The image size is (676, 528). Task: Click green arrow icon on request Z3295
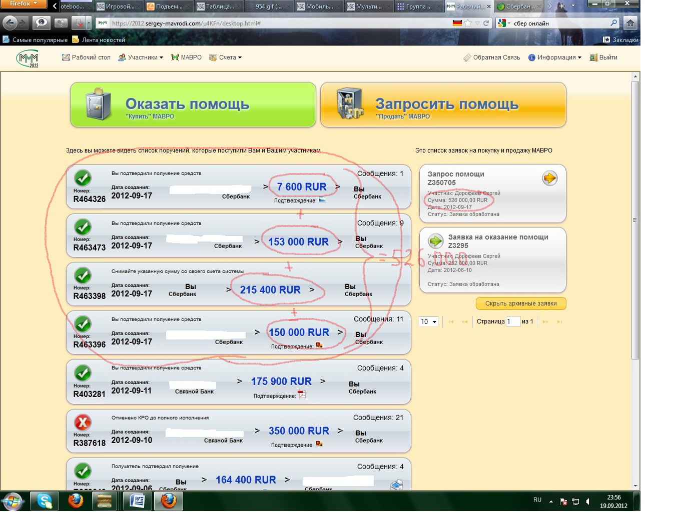[436, 241]
